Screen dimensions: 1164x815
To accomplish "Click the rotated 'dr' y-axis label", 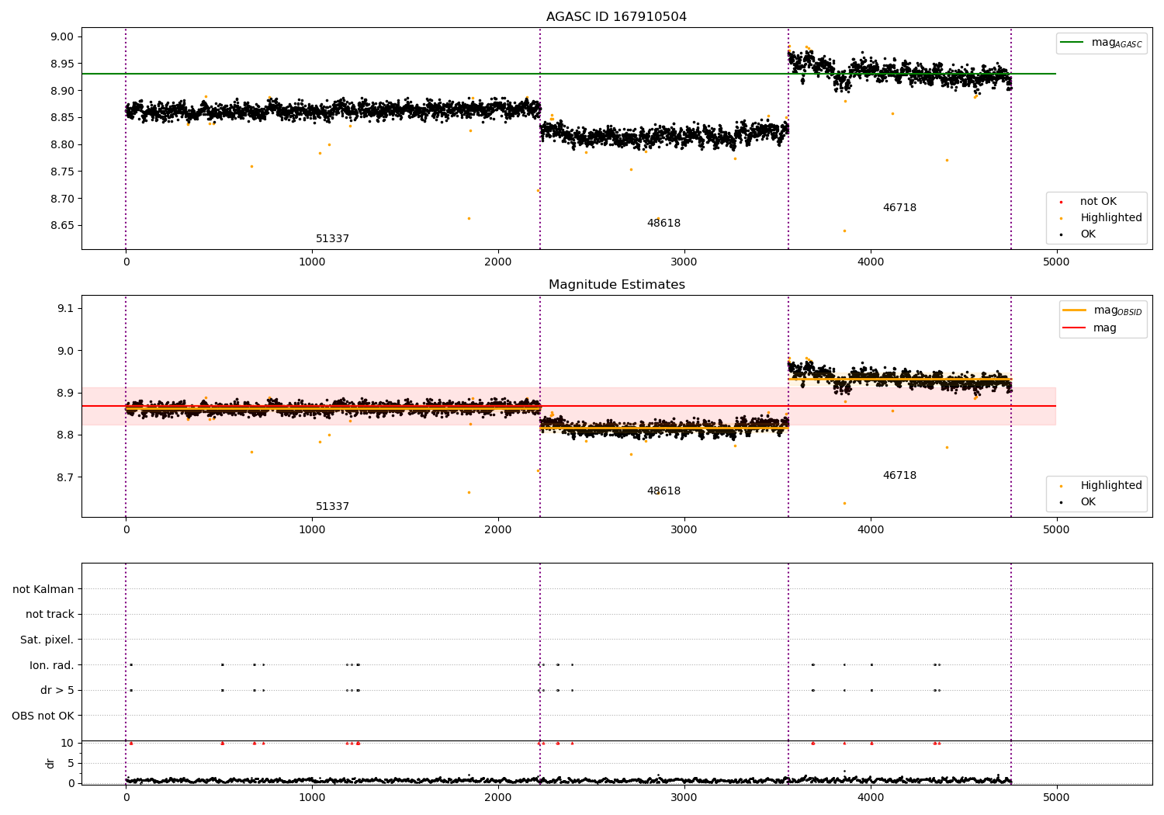I will 50,763.
